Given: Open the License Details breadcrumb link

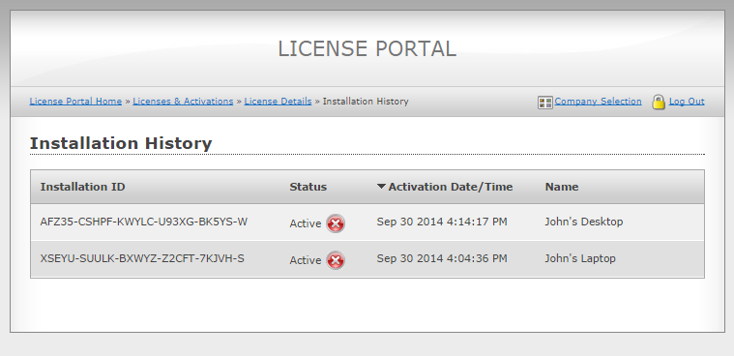Looking at the screenshot, I should click(x=278, y=102).
